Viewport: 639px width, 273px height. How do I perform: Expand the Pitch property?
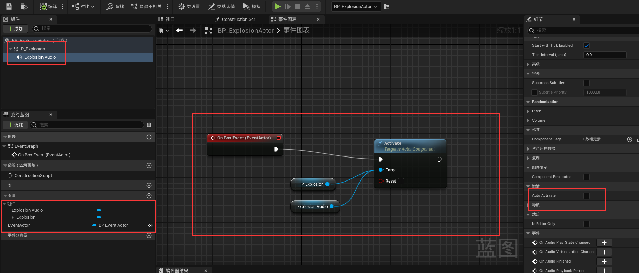pyautogui.click(x=528, y=111)
